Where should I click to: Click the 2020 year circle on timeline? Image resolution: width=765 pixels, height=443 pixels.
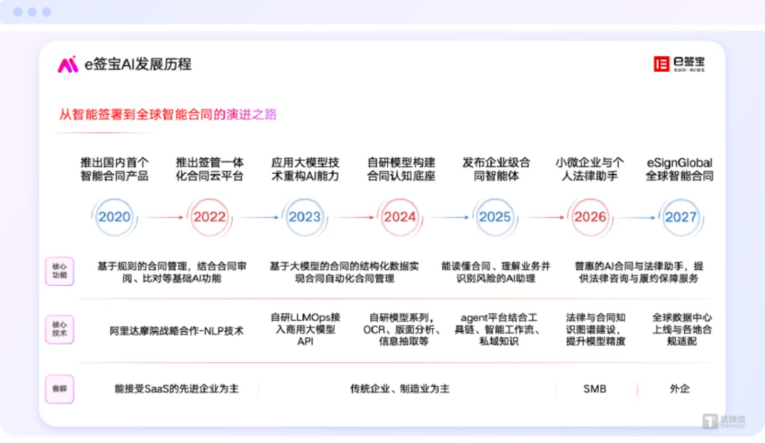[x=114, y=217]
